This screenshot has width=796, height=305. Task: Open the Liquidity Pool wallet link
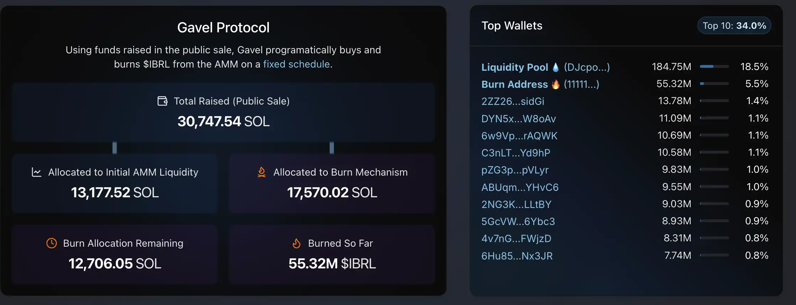coord(514,67)
